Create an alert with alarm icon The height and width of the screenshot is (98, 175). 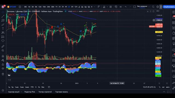pyautogui.click(x=116, y=7)
